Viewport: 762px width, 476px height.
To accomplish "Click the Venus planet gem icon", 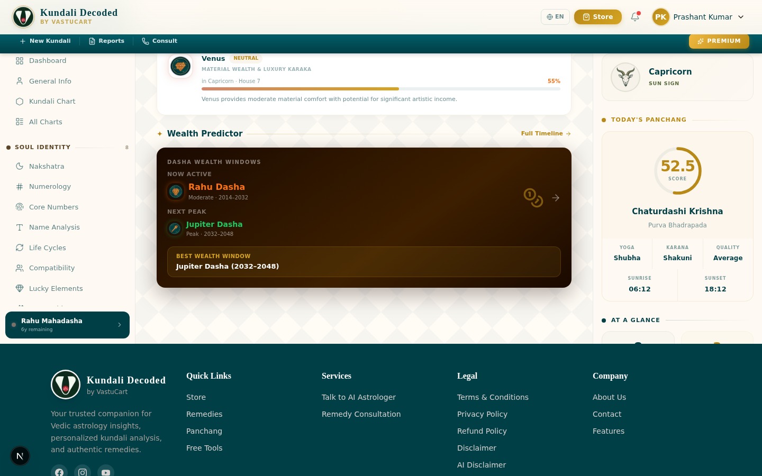I will coord(180,67).
